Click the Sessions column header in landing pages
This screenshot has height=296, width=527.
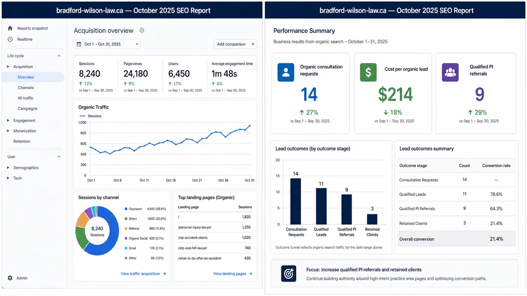[245, 207]
